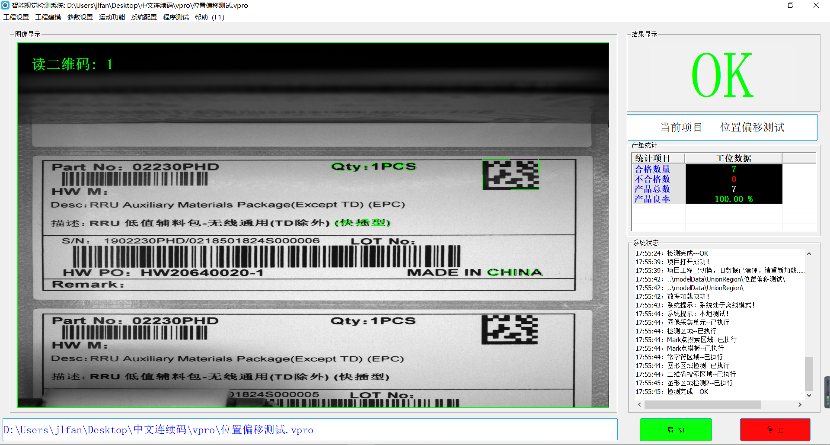This screenshot has height=445, width=830.
Task: Click the app icon in the title bar
Action: [x=5, y=5]
